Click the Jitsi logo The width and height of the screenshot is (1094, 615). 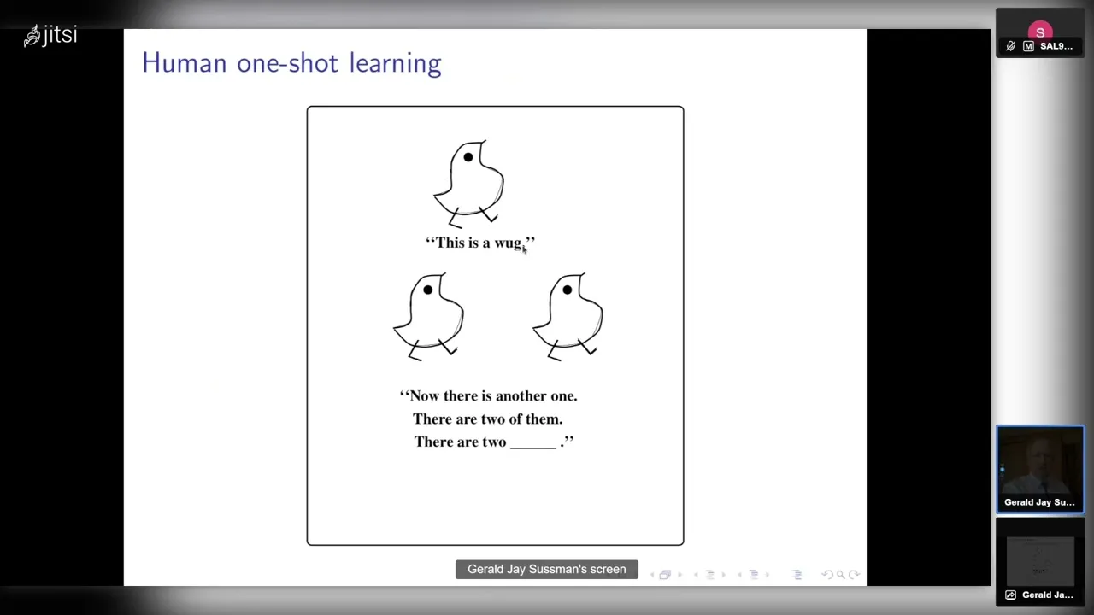[50, 35]
